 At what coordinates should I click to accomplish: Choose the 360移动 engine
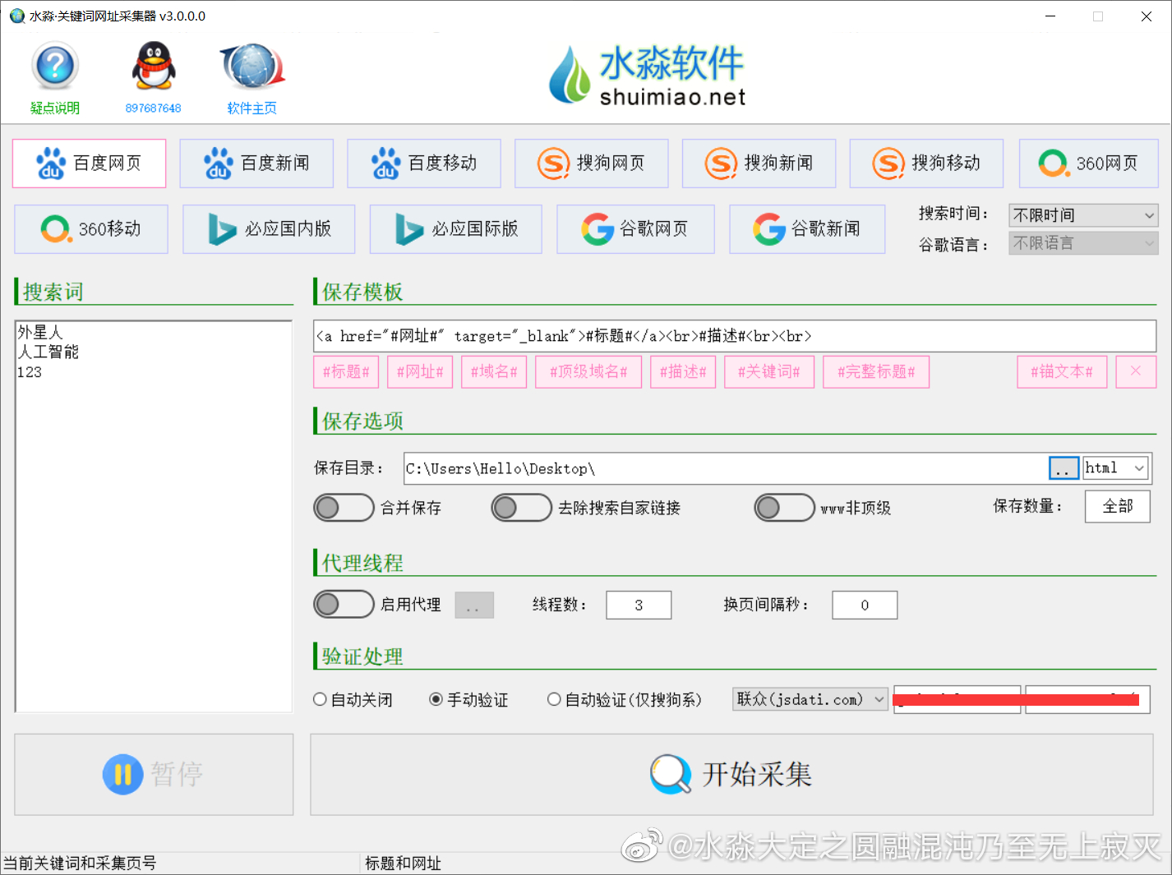coord(91,229)
